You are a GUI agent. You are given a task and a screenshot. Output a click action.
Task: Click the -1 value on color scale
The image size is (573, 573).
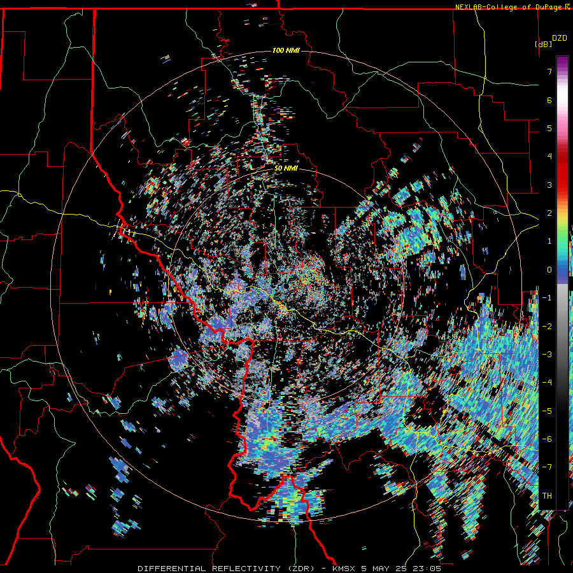pos(547,298)
